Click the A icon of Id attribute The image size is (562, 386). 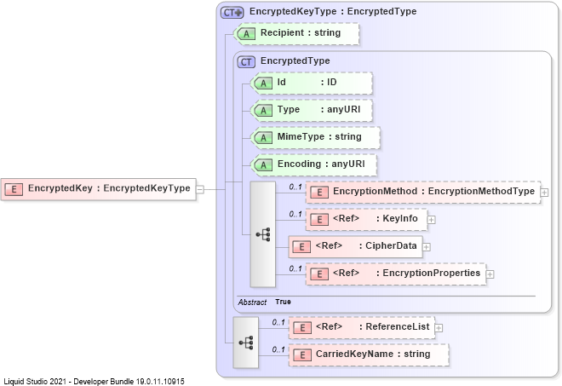pos(263,84)
